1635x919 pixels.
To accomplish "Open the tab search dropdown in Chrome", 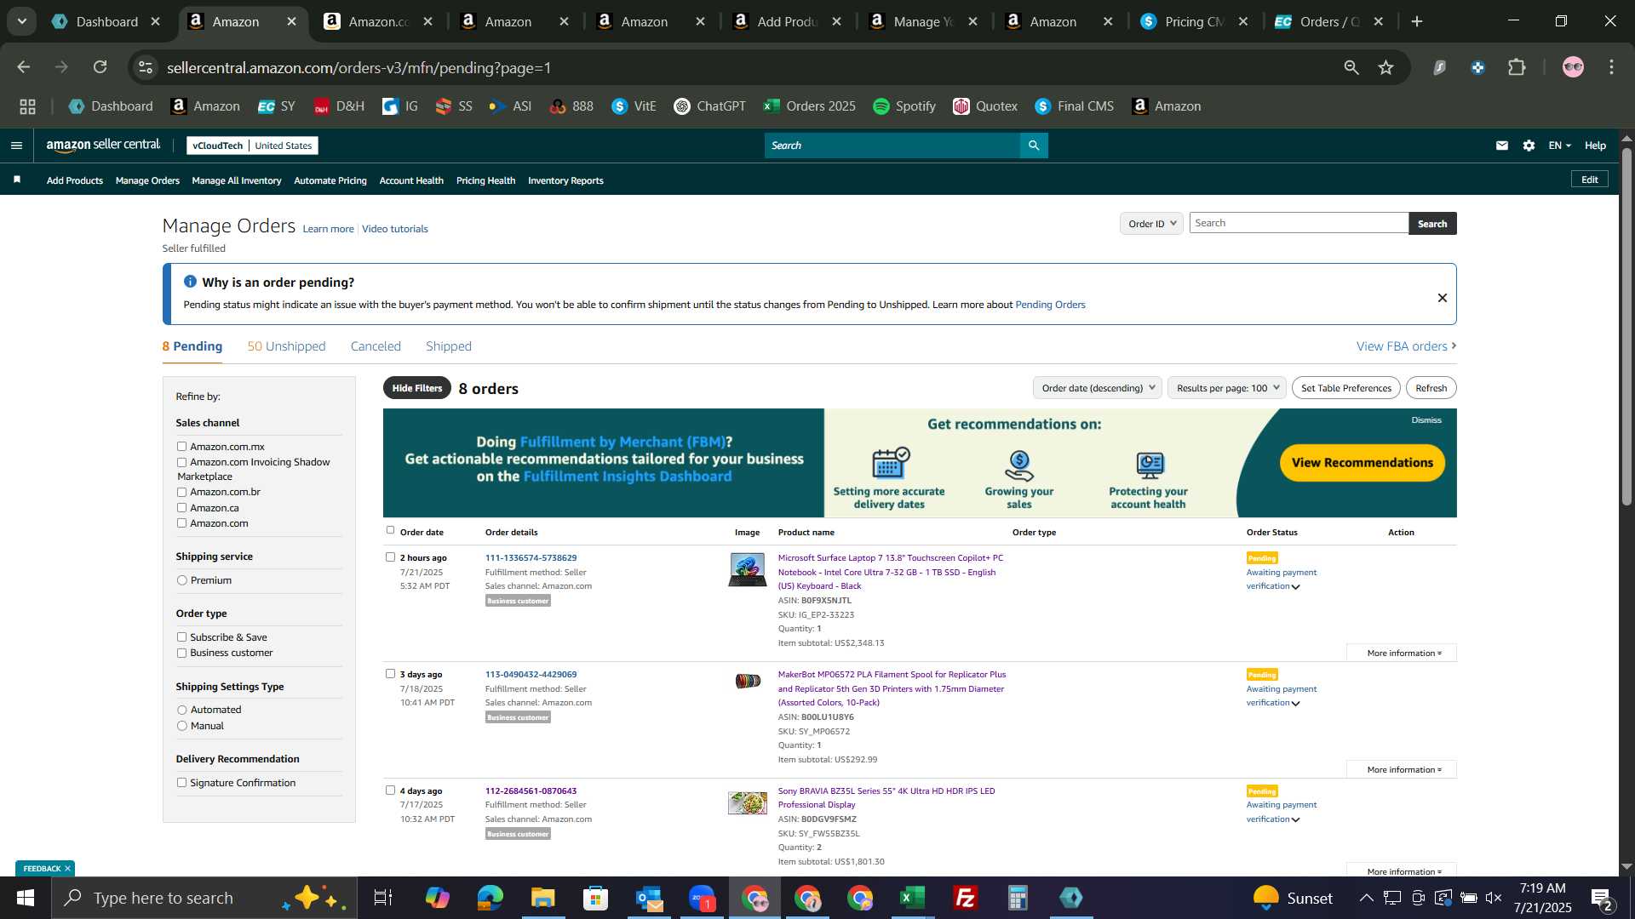I will coord(21,21).
